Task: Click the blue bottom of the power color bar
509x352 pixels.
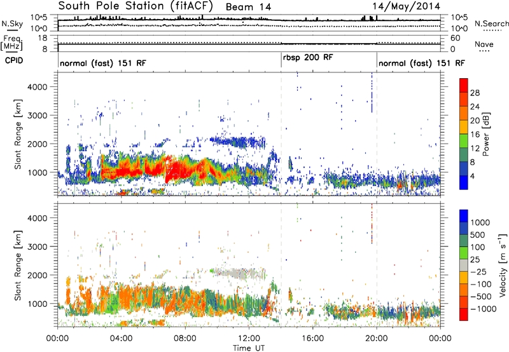Action: tap(464, 182)
